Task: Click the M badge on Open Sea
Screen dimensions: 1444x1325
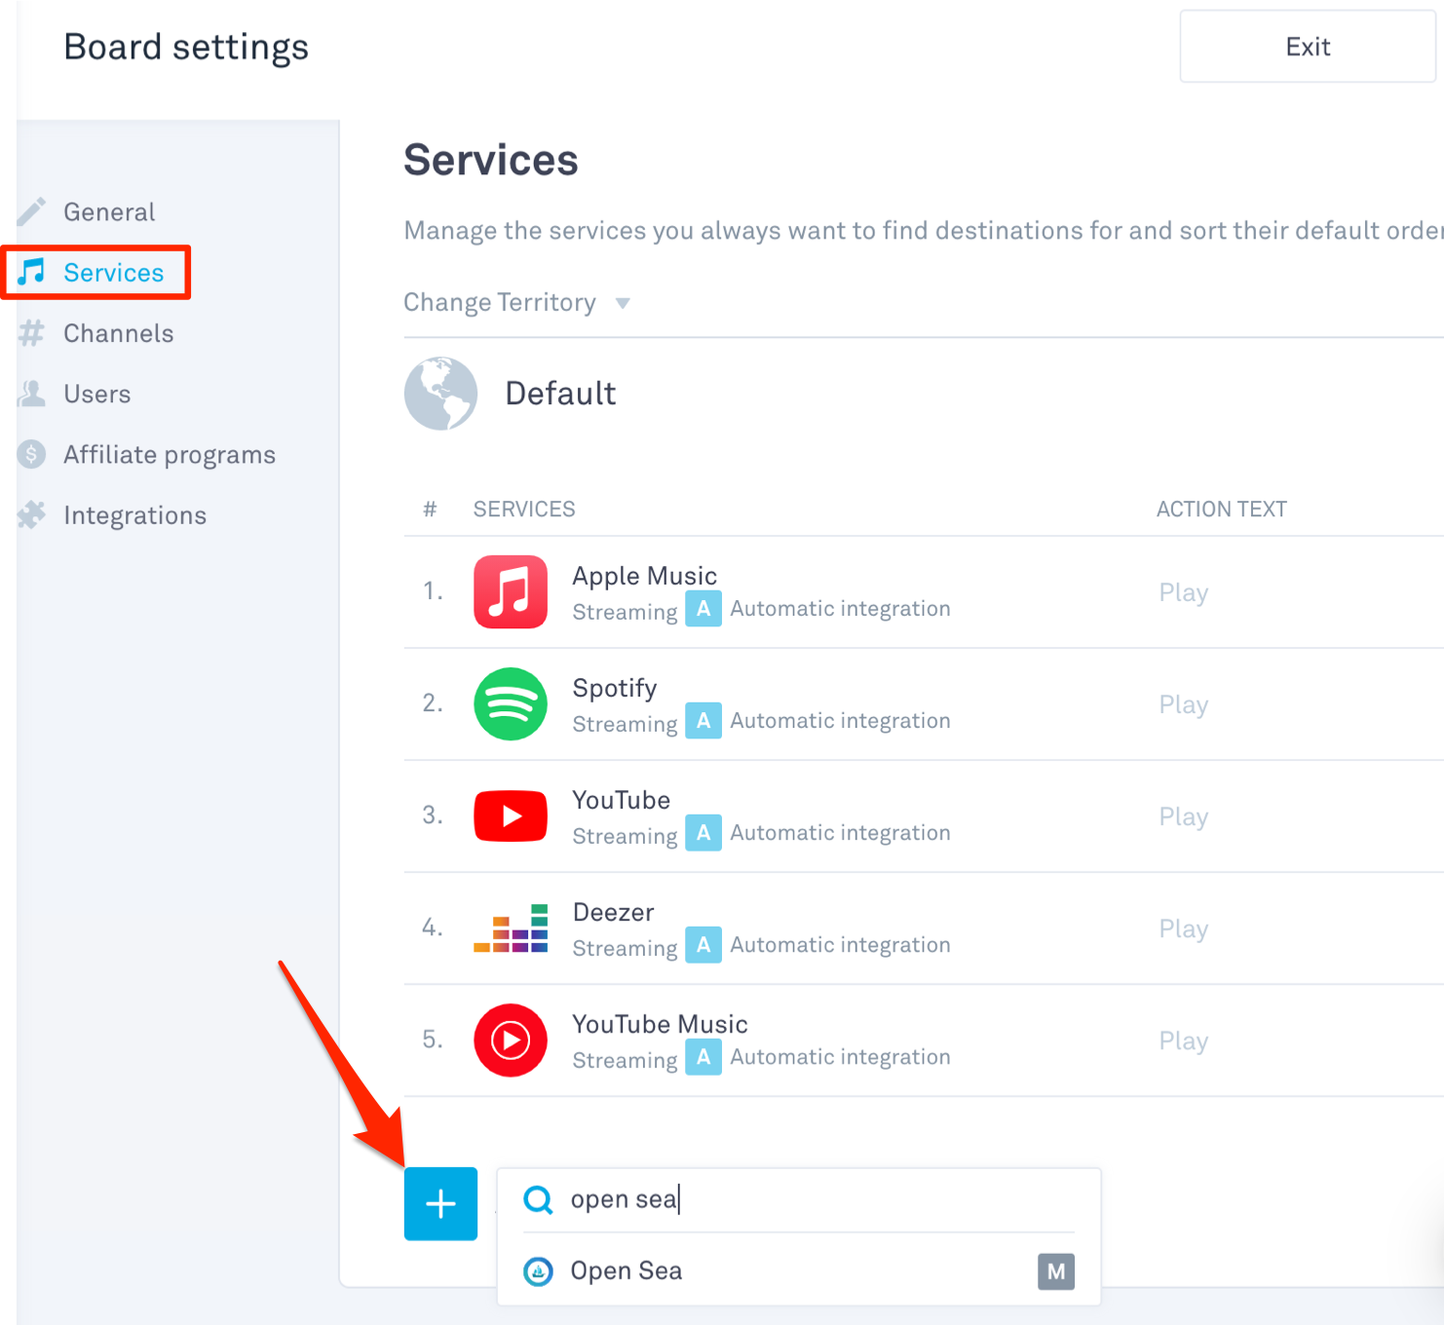Action: (1055, 1271)
